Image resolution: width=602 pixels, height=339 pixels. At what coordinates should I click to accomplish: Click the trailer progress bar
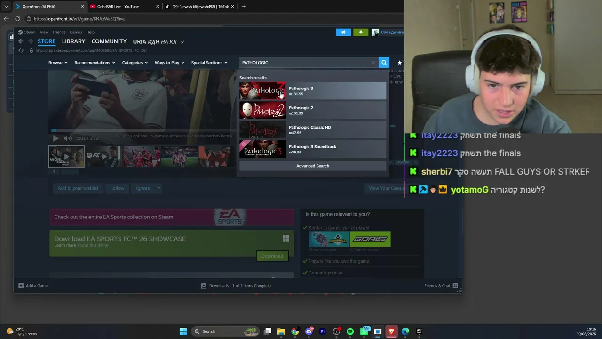pos(143,130)
